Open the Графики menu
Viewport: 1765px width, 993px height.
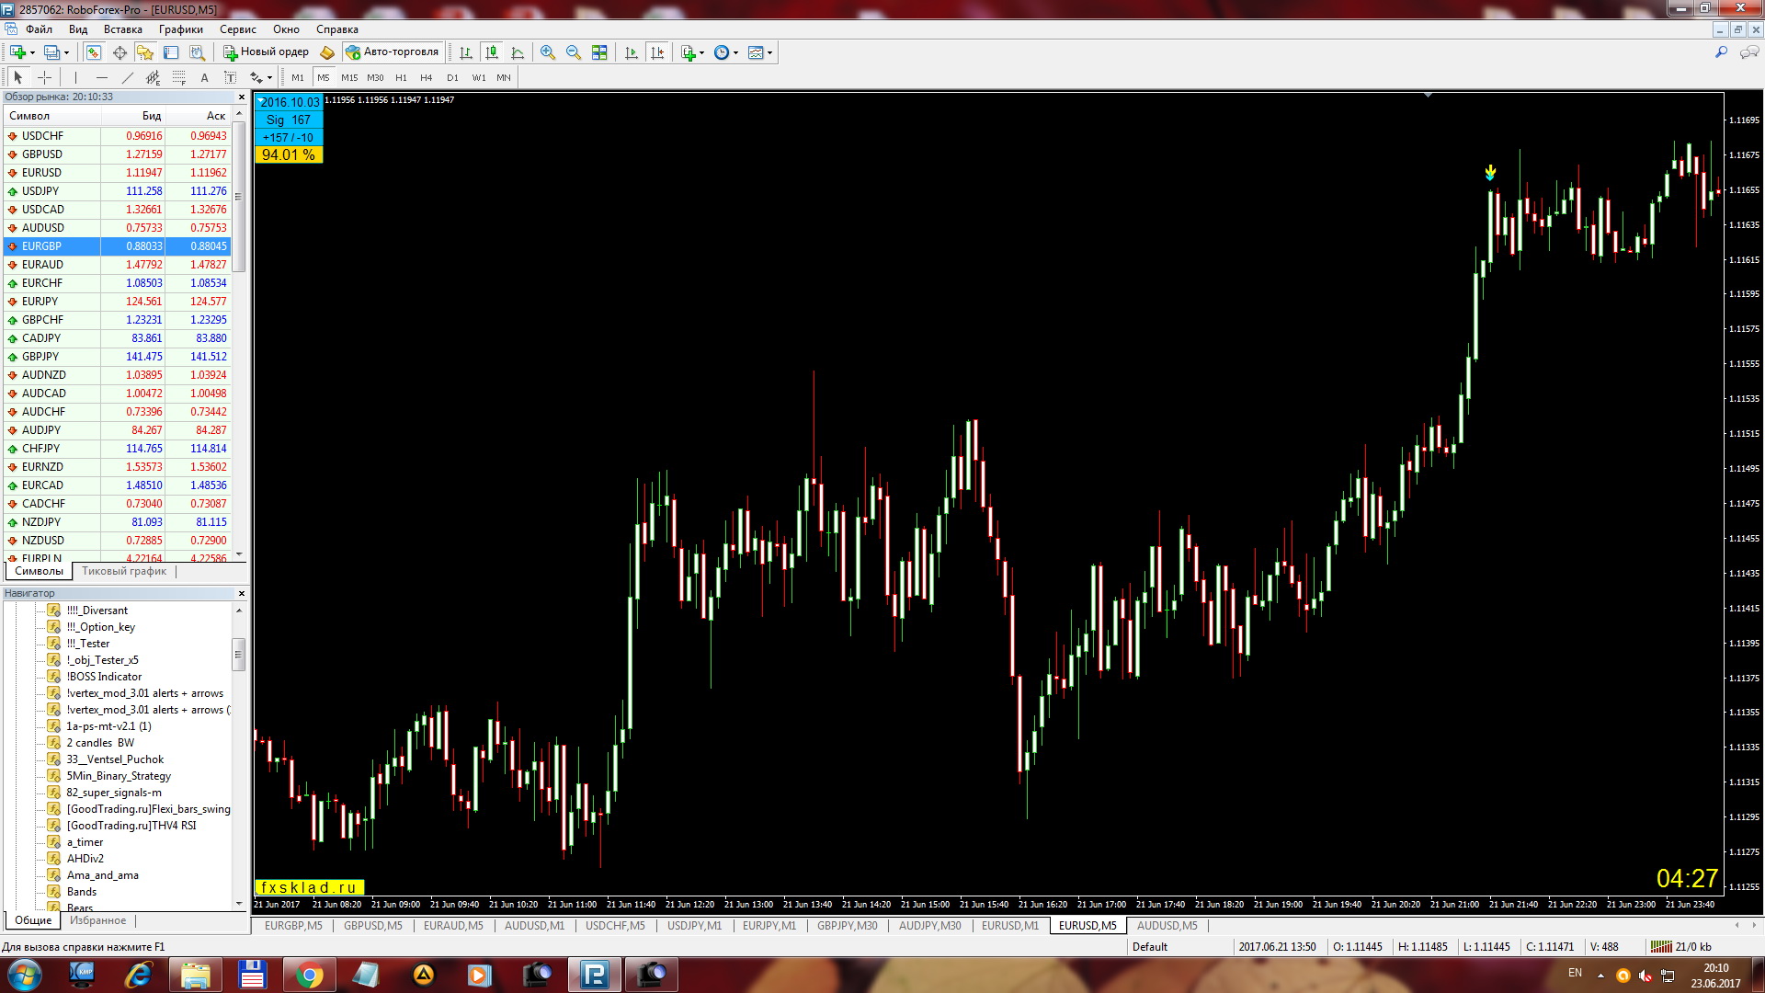coord(181,29)
